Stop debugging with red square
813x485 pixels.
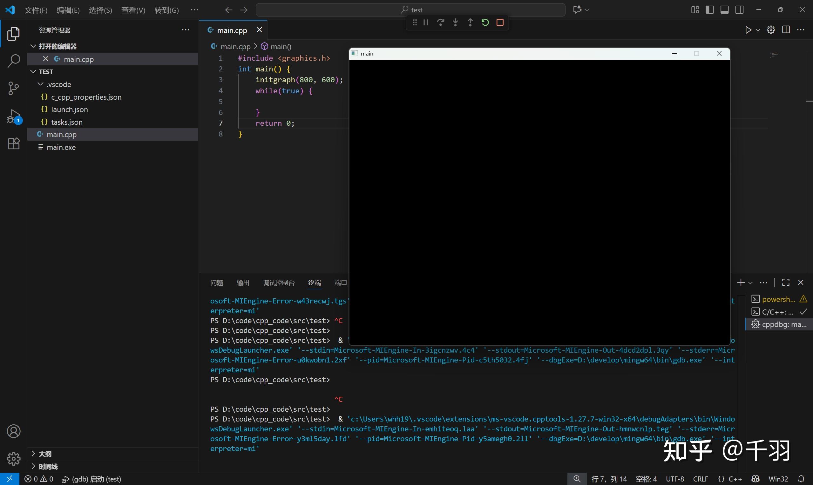click(x=500, y=23)
